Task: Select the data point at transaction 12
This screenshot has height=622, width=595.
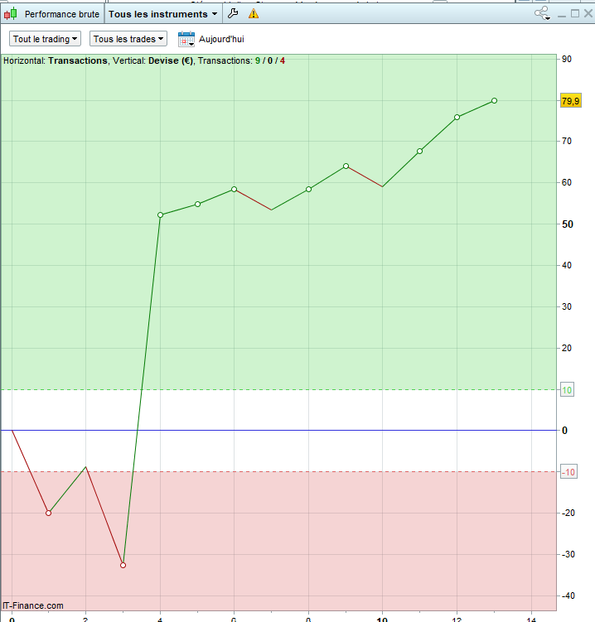Action: point(457,117)
